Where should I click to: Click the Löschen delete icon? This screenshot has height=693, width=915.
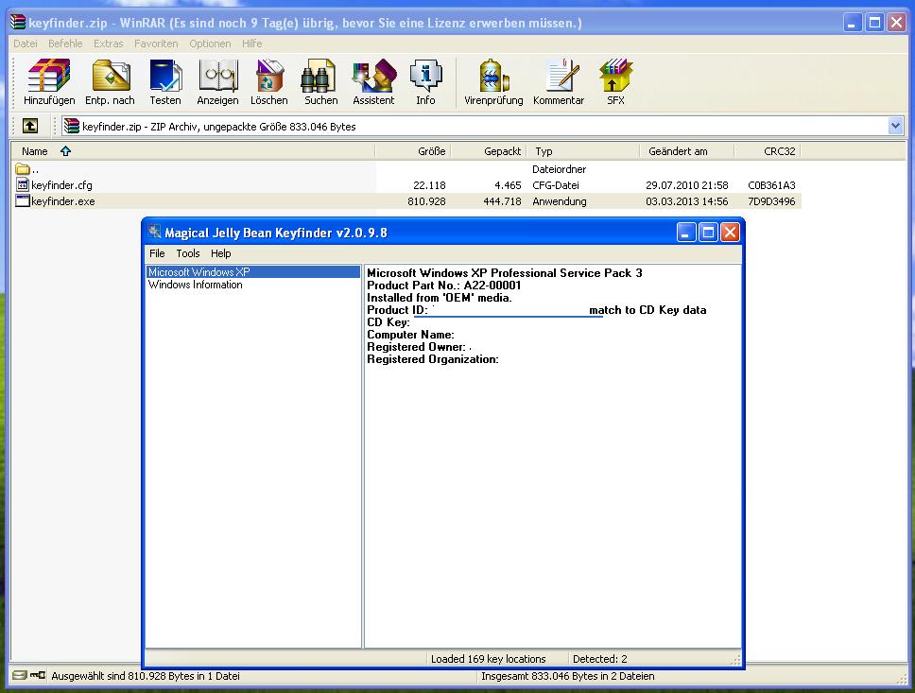point(269,76)
